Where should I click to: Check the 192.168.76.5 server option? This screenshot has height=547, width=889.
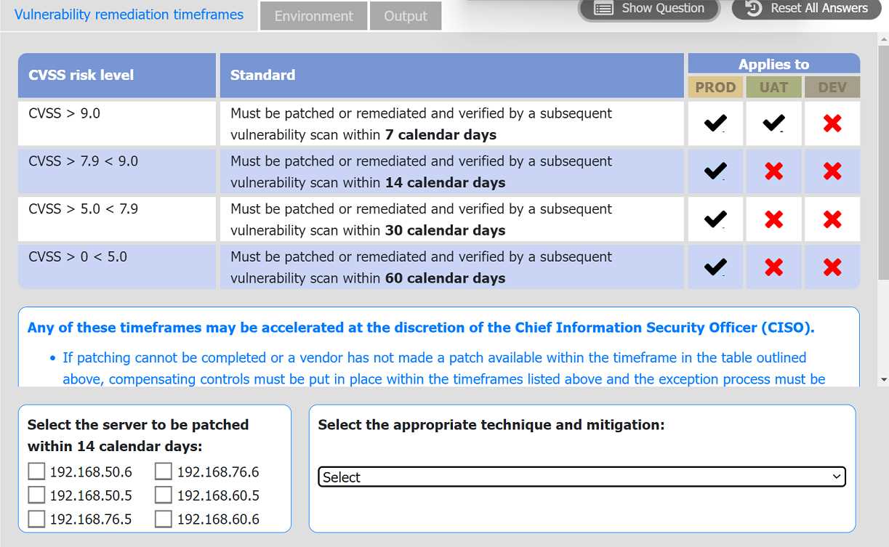click(x=36, y=519)
